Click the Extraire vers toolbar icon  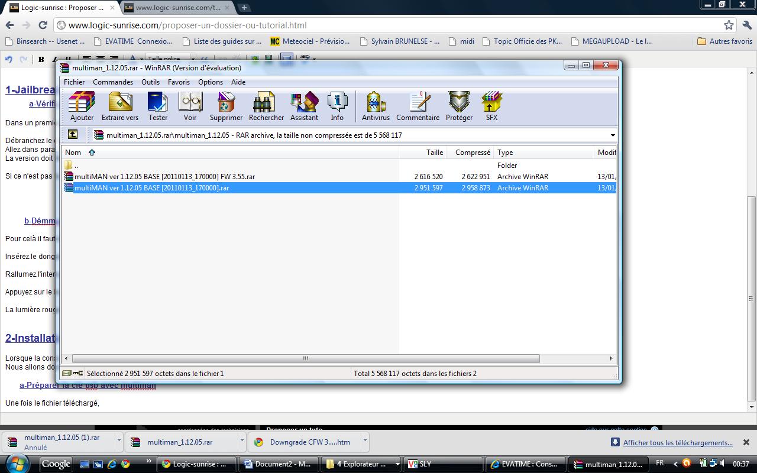click(120, 106)
